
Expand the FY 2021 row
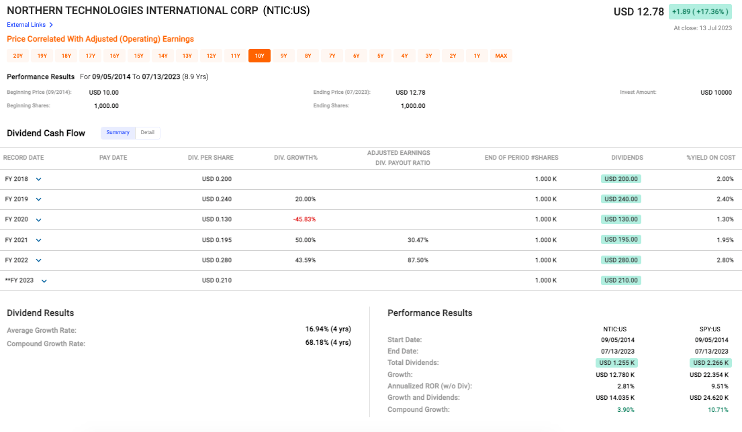click(x=39, y=240)
